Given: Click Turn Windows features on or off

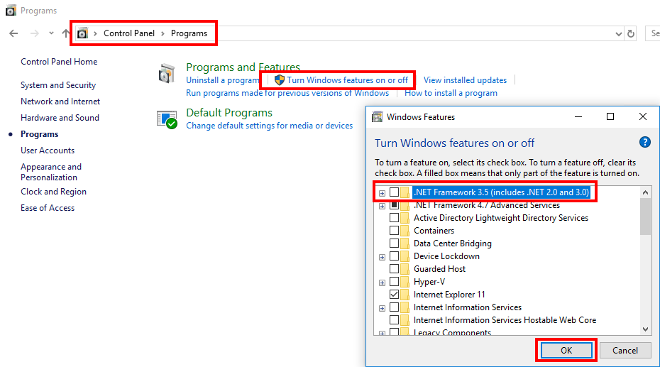Looking at the screenshot, I should pos(347,80).
